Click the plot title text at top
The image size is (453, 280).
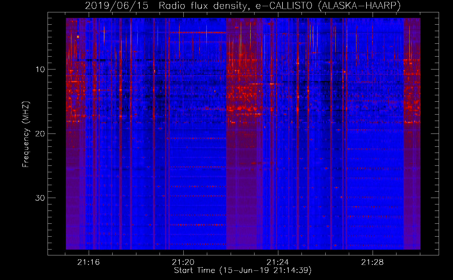243,6
